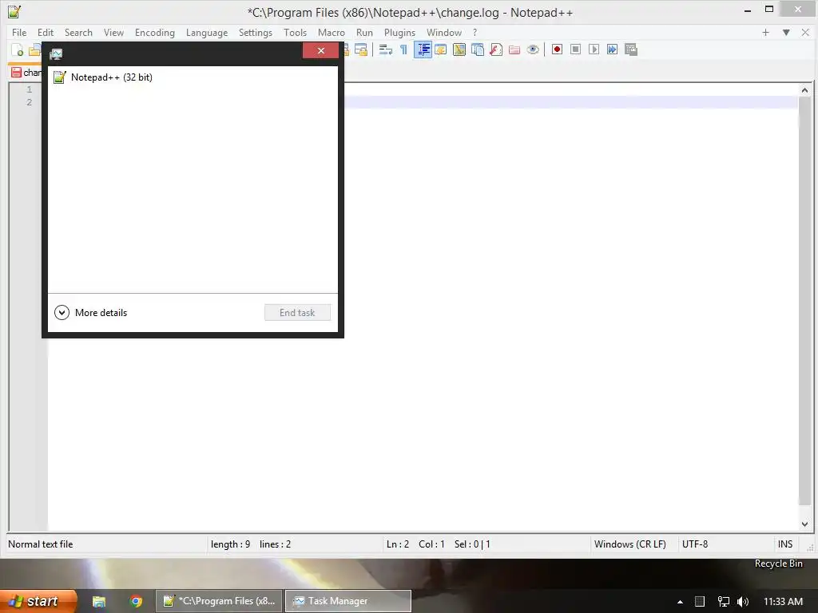
Task: Click the Stop Recording macro icon
Action: 575,49
